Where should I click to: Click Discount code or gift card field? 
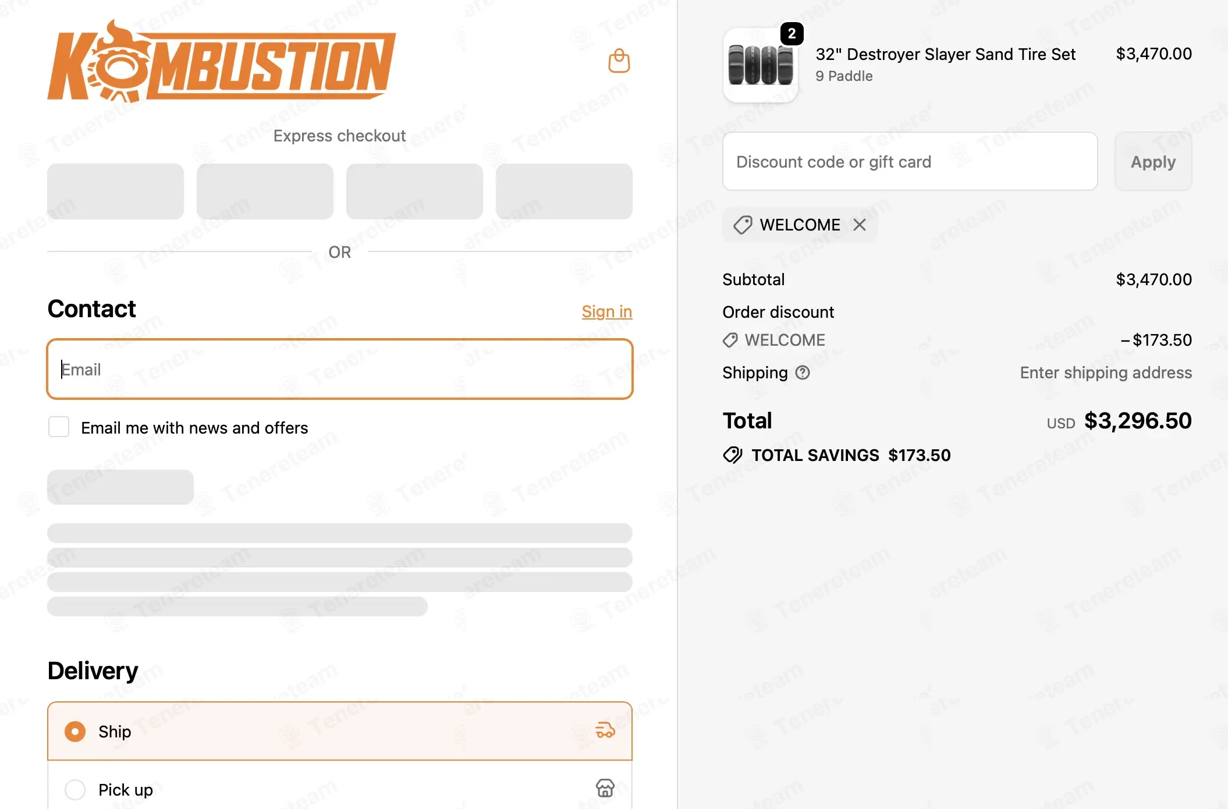coord(910,162)
